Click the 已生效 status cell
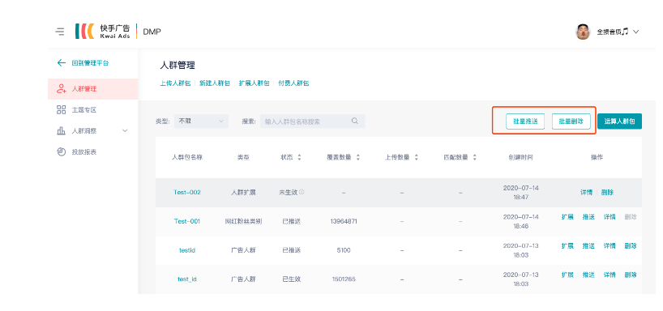This screenshot has width=663, height=311. 291,279
